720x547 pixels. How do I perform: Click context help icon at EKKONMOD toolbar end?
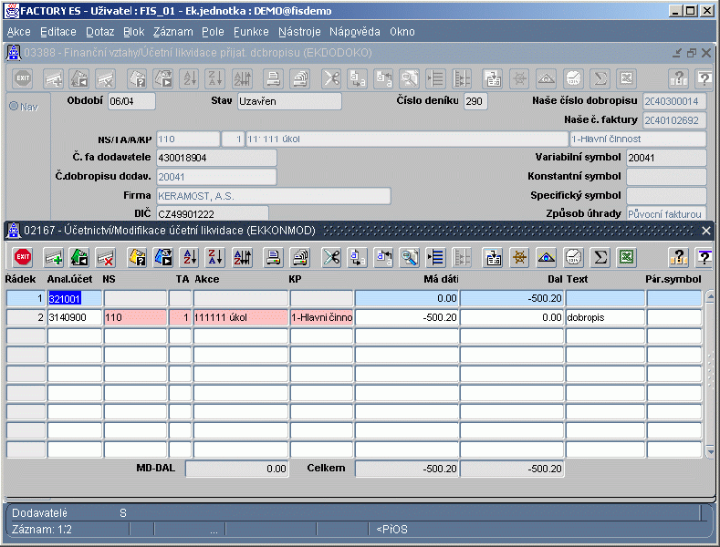pyautogui.click(x=704, y=257)
